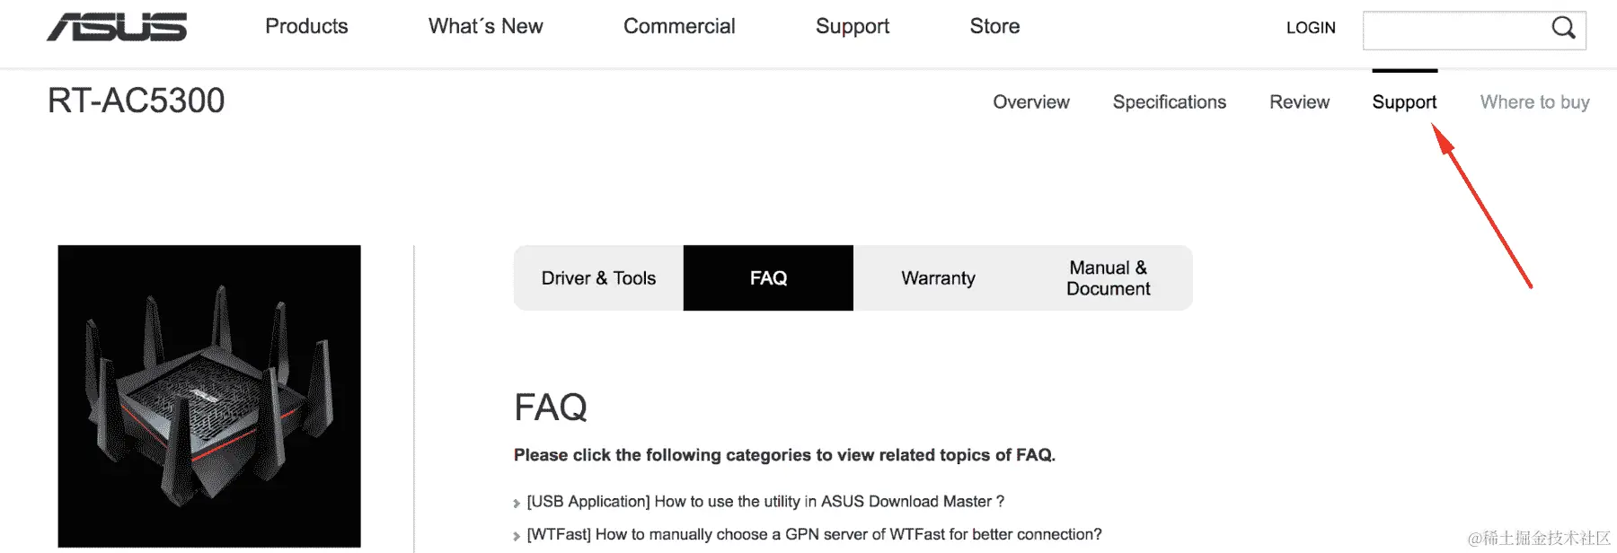
Task: Open the Products menu
Action: (x=306, y=27)
